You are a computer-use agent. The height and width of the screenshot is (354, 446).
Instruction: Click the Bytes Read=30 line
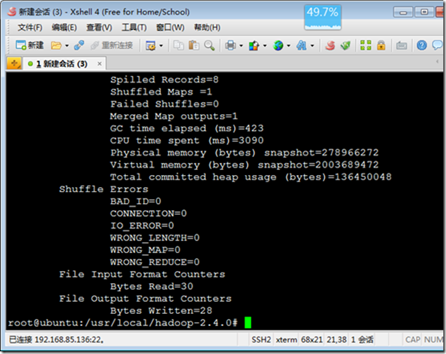pos(152,286)
